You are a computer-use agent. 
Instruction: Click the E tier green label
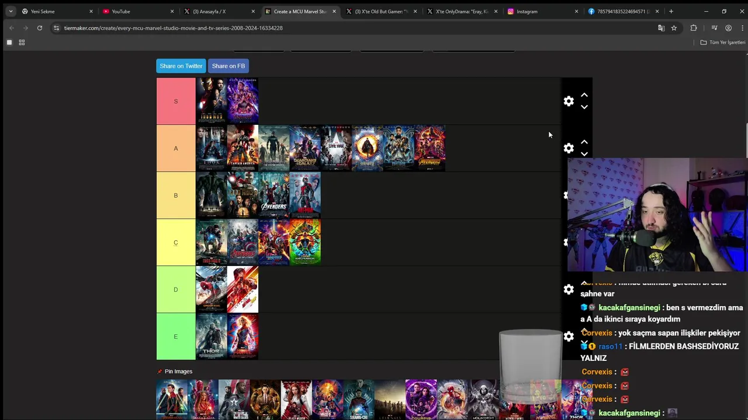[176, 337]
